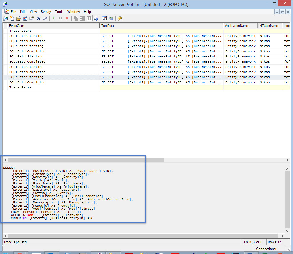Open the Tools menu

point(59,11)
